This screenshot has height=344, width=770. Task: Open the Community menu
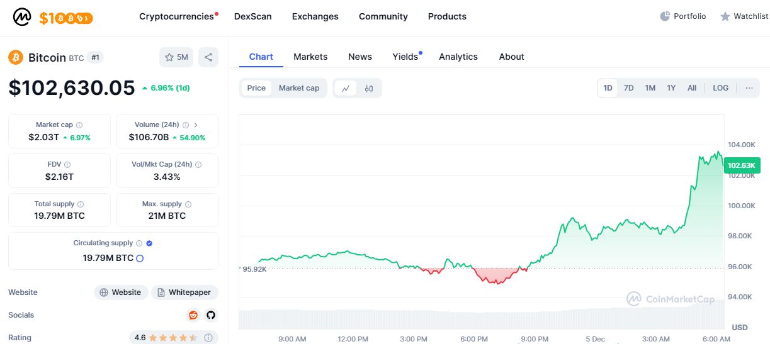(x=383, y=16)
